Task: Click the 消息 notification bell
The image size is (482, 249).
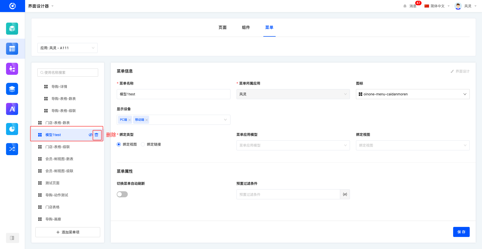Action: pyautogui.click(x=405, y=6)
